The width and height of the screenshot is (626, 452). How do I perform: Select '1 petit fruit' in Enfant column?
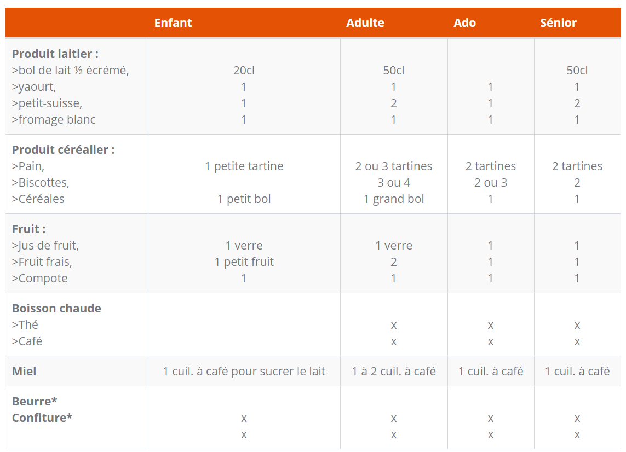[244, 262]
